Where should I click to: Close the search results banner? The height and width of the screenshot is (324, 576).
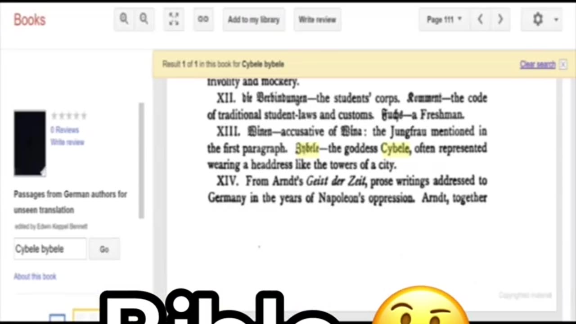click(563, 64)
